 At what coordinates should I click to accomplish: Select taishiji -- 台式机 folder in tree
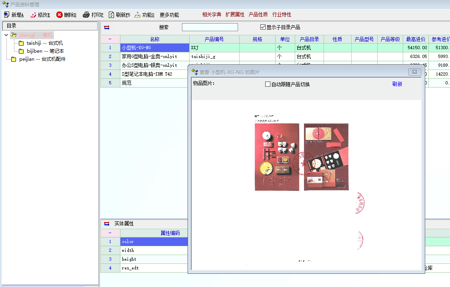click(44, 43)
